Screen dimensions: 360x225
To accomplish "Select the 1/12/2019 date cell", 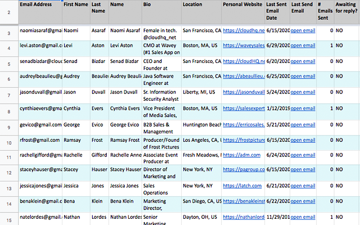I will (x=277, y=111).
